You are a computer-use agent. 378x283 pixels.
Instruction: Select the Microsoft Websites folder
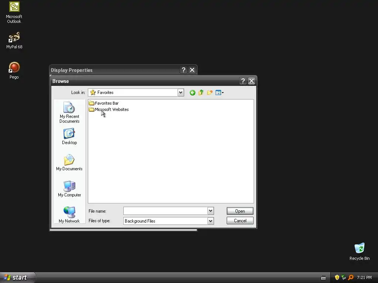[x=109, y=109]
